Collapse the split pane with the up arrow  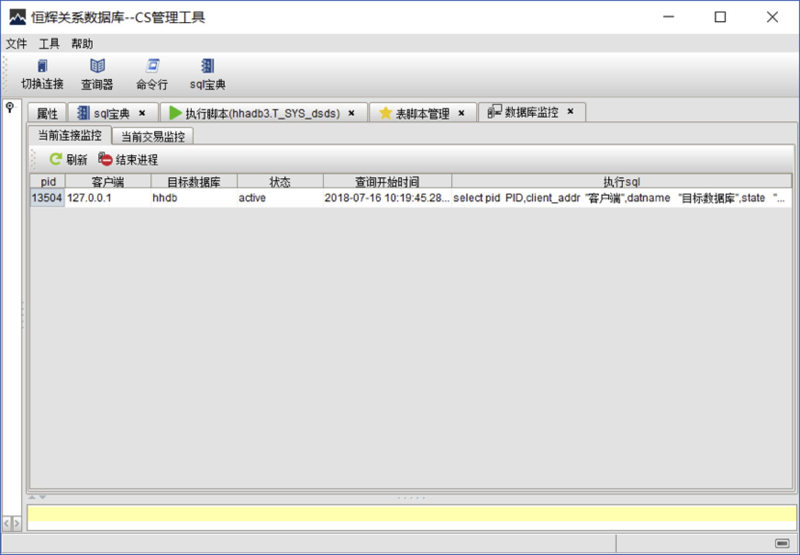[31, 497]
